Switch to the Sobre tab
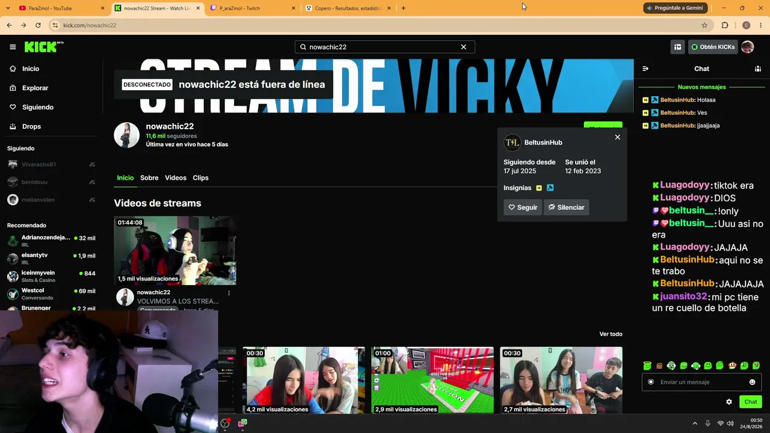The height and width of the screenshot is (433, 770). 149,178
